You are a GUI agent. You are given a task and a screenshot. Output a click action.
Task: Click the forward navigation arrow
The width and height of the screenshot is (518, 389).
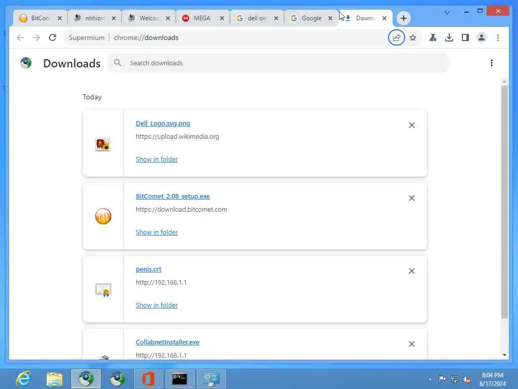[x=36, y=37]
